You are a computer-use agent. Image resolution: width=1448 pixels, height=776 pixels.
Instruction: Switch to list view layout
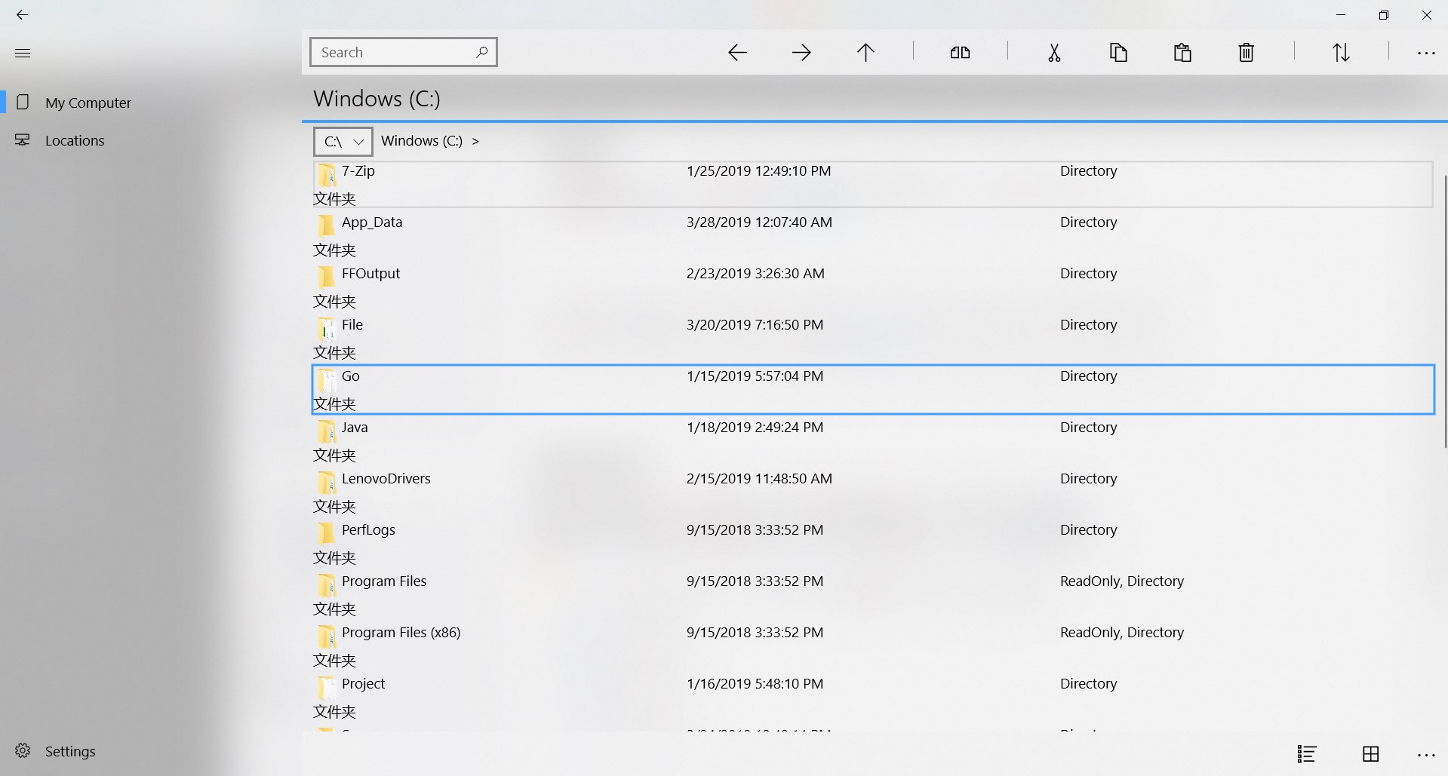click(x=1307, y=753)
